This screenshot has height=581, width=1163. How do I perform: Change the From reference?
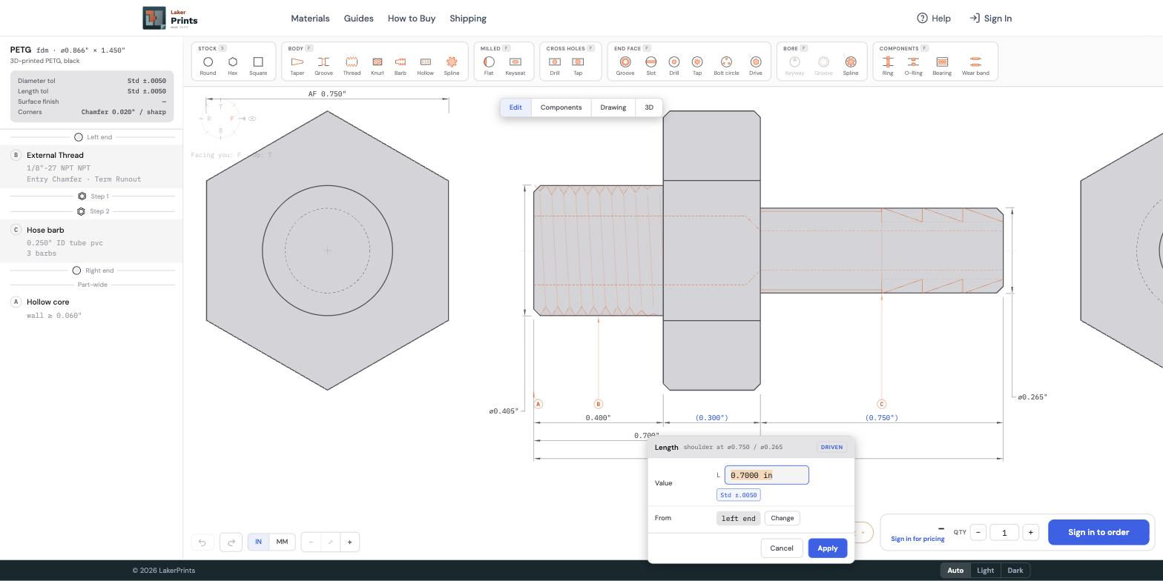tap(782, 518)
